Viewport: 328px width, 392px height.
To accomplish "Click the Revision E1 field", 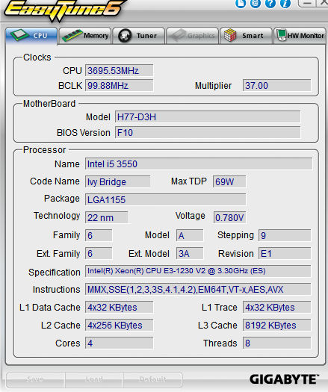I will point(285,254).
